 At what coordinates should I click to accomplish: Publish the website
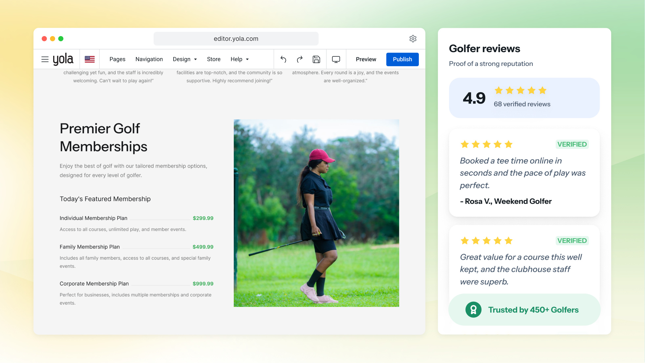click(402, 59)
